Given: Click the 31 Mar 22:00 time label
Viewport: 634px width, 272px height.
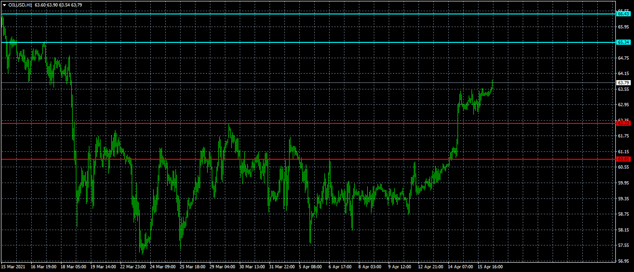Looking at the screenshot, I should 282,267.
